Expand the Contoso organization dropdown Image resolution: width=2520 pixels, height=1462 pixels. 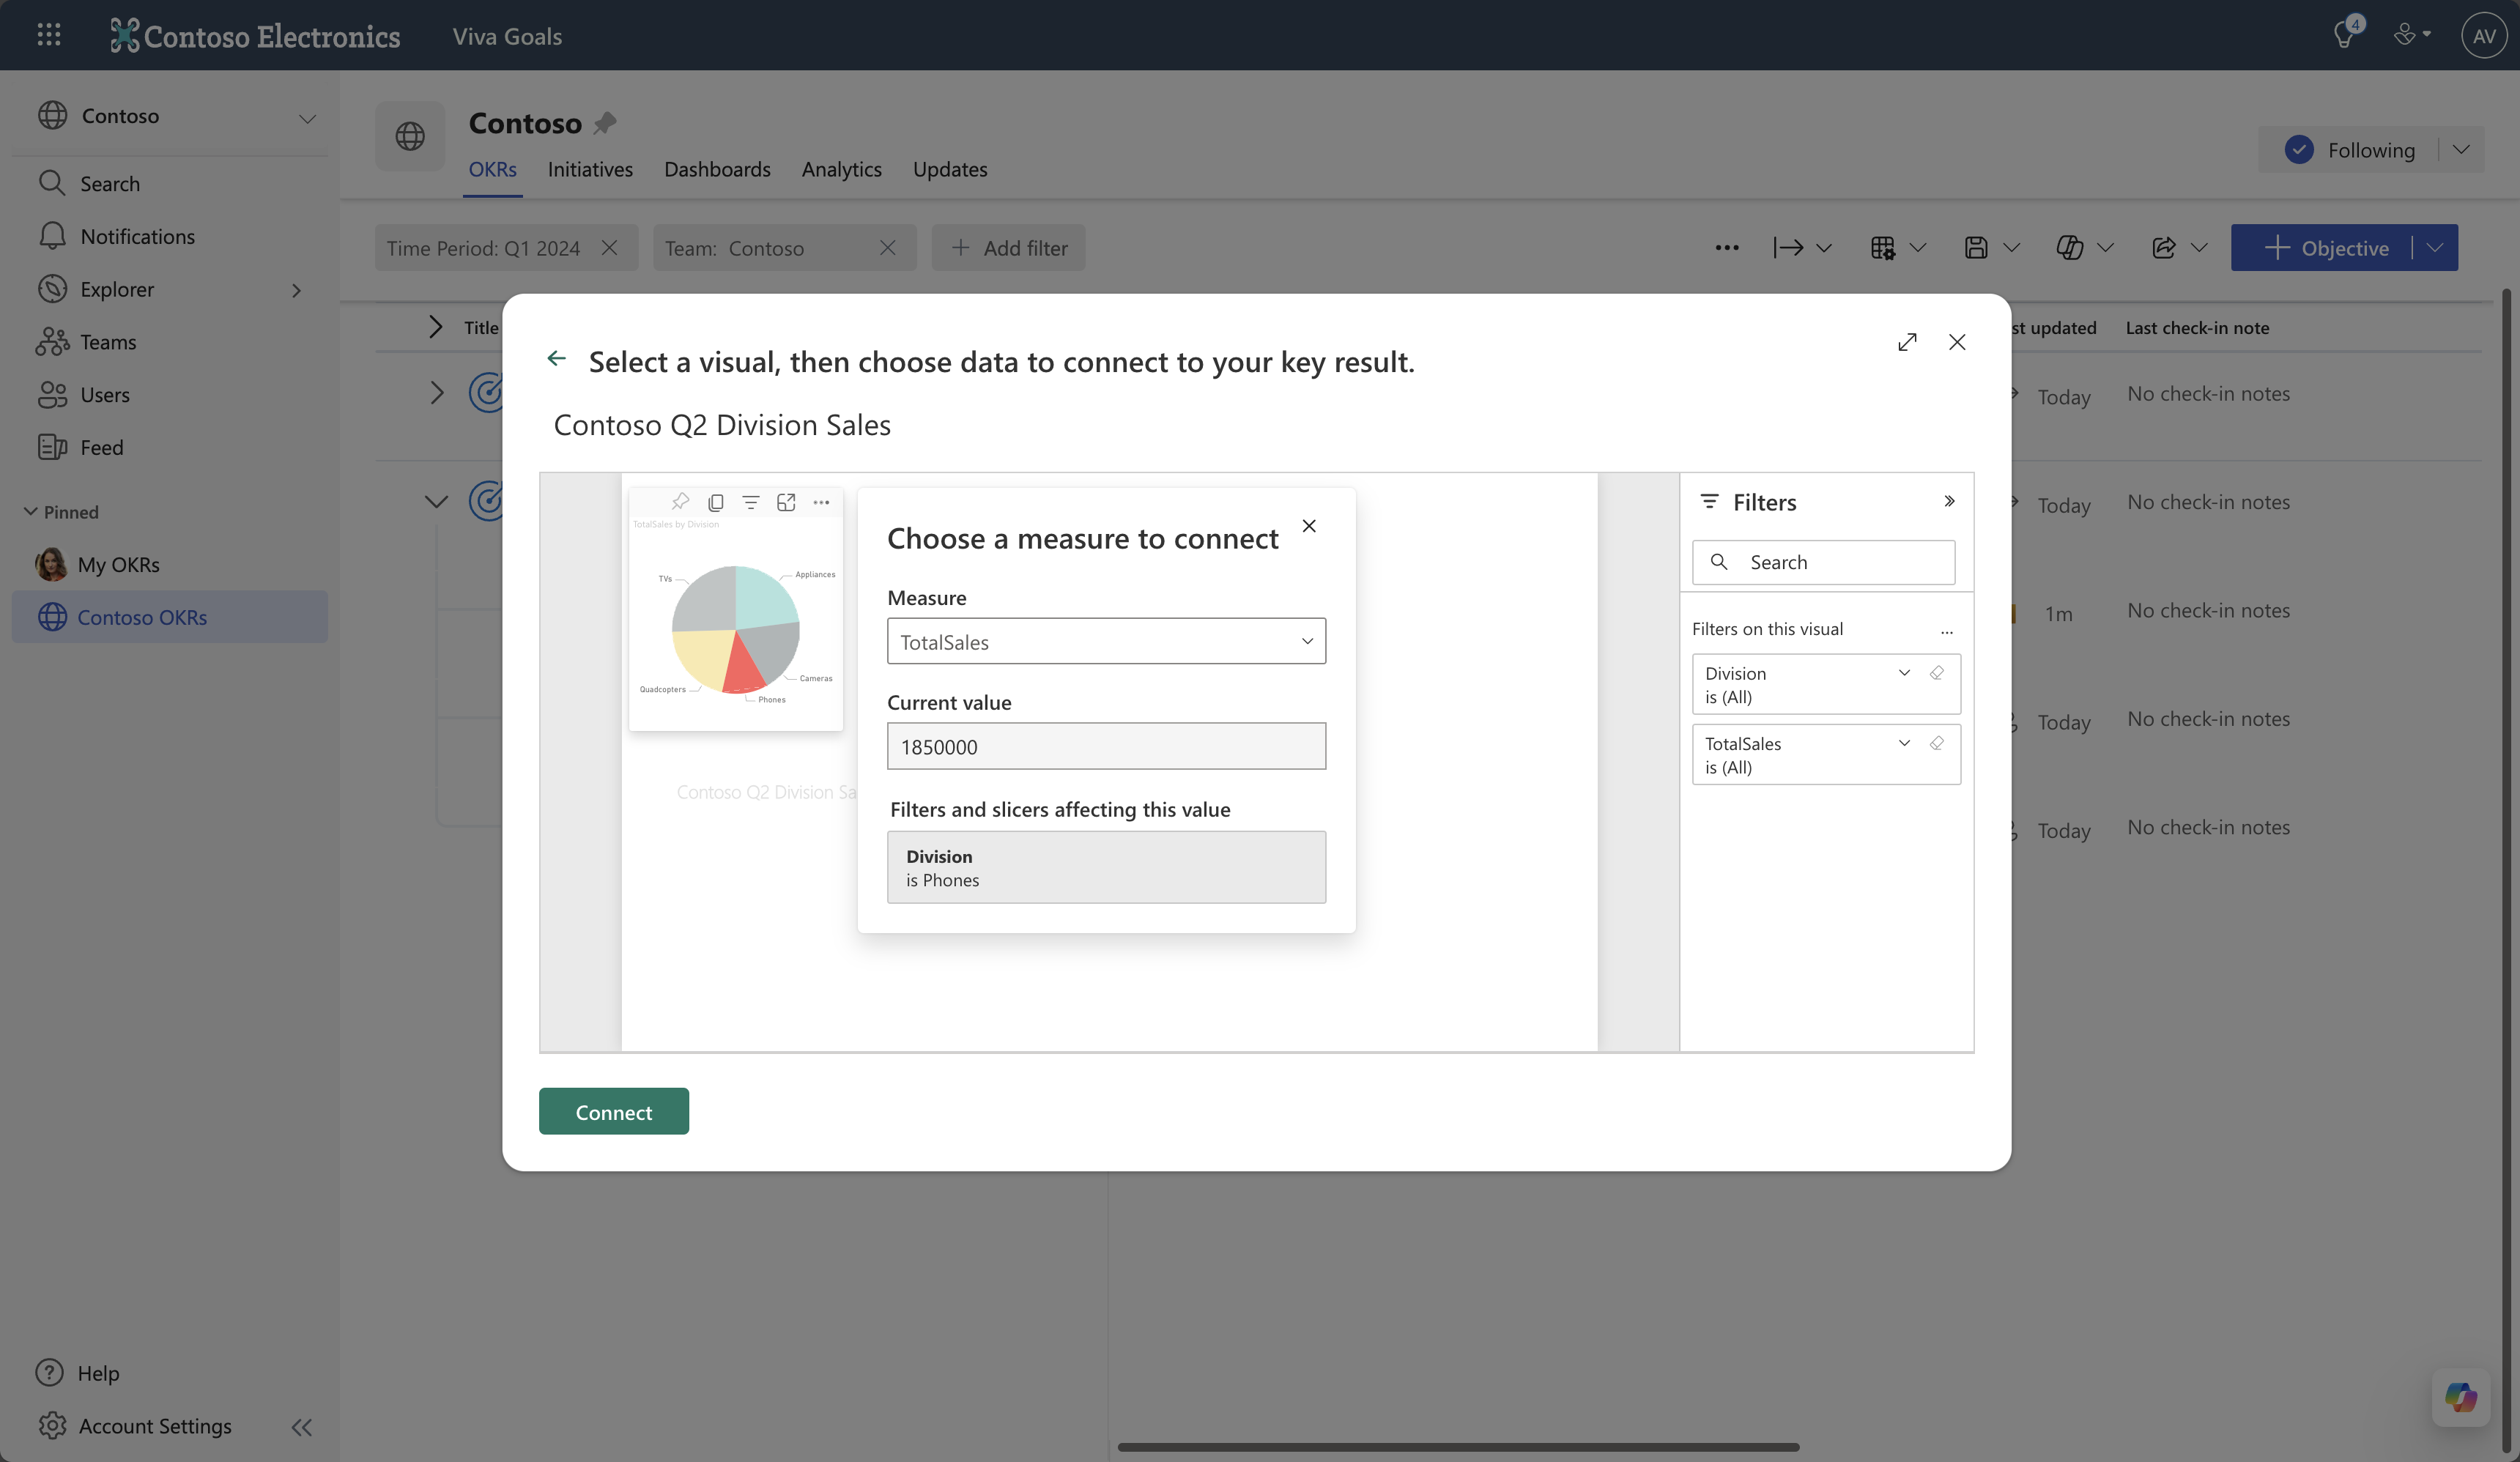pyautogui.click(x=307, y=117)
